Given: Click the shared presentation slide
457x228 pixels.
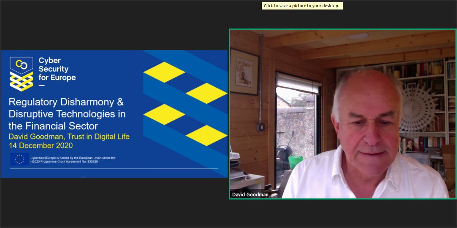Looking at the screenshot, I should (x=114, y=114).
